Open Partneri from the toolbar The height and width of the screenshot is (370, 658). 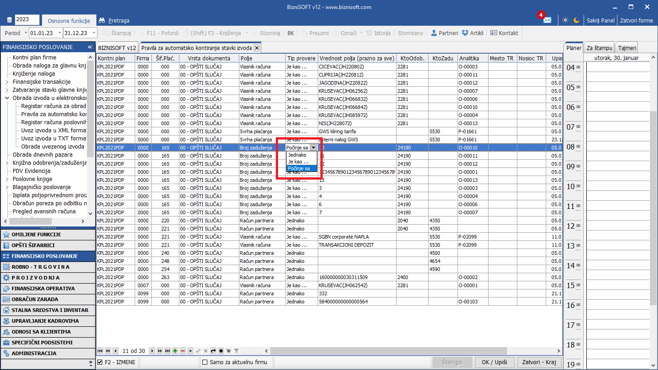click(x=444, y=33)
